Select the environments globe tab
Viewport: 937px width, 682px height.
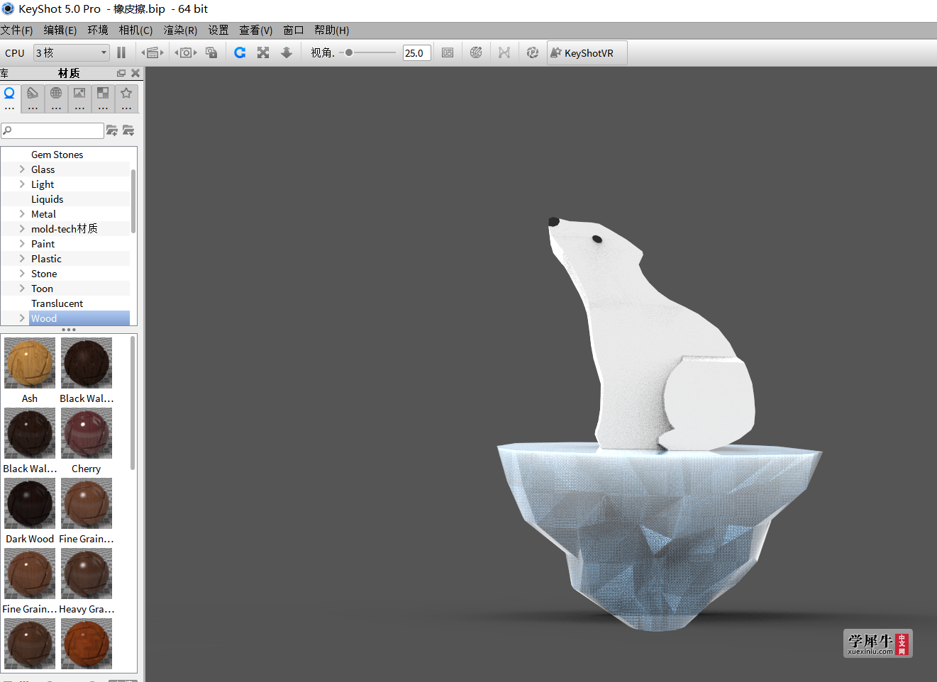coord(56,98)
